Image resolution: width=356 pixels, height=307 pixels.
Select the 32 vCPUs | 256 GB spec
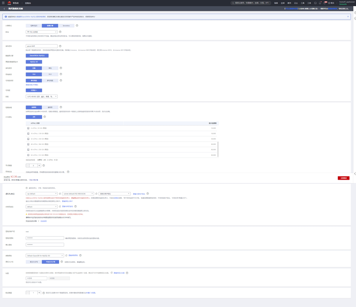[x=28, y=139]
